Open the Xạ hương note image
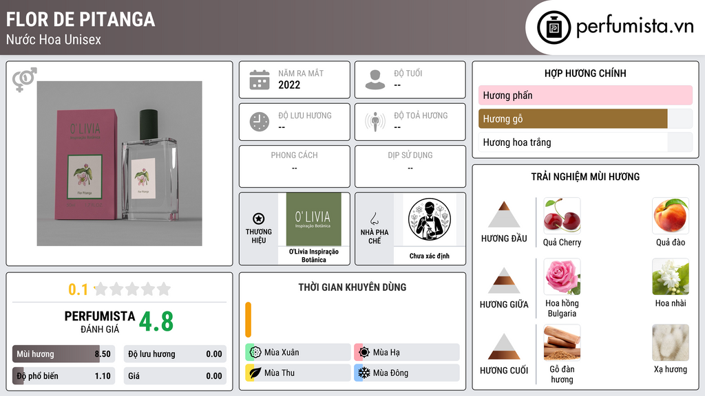The image size is (705, 396). [x=671, y=342]
